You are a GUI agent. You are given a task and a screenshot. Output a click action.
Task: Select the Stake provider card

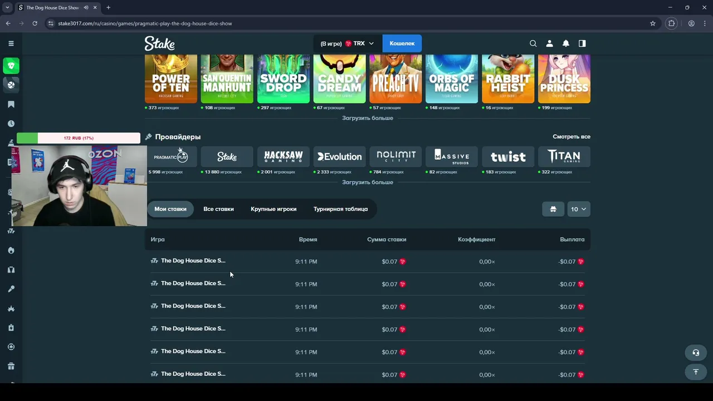click(x=227, y=157)
